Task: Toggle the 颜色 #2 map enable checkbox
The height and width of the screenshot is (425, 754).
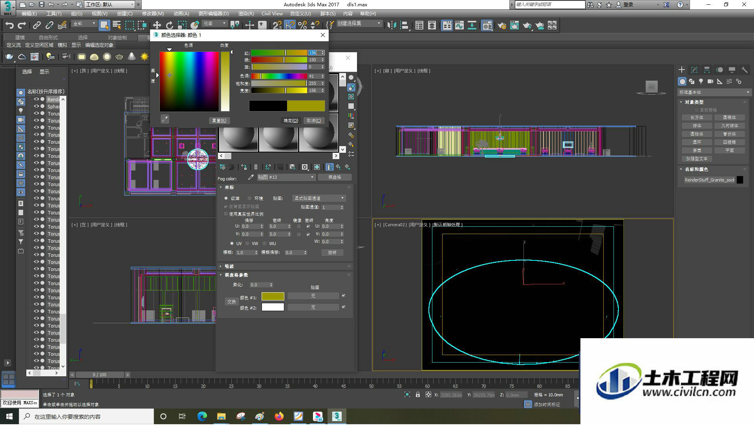Action: pyautogui.click(x=344, y=307)
